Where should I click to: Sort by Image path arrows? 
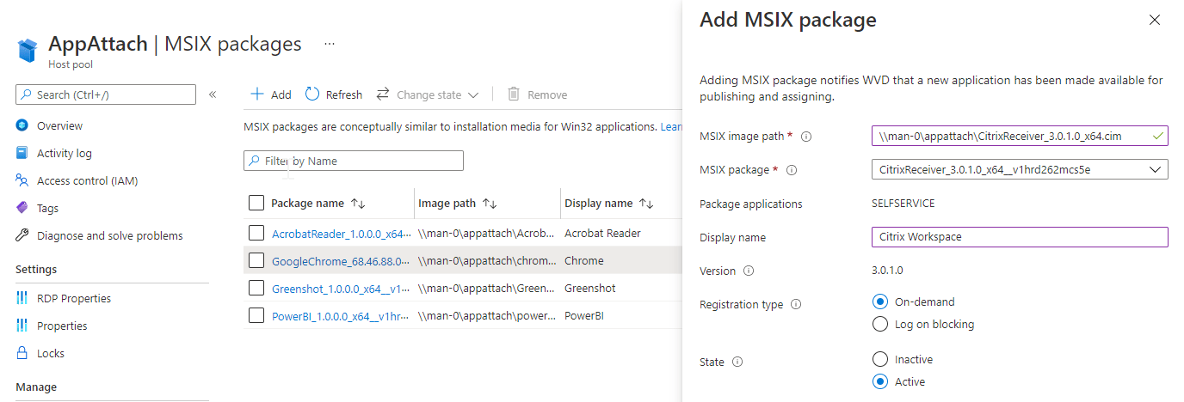coord(490,204)
